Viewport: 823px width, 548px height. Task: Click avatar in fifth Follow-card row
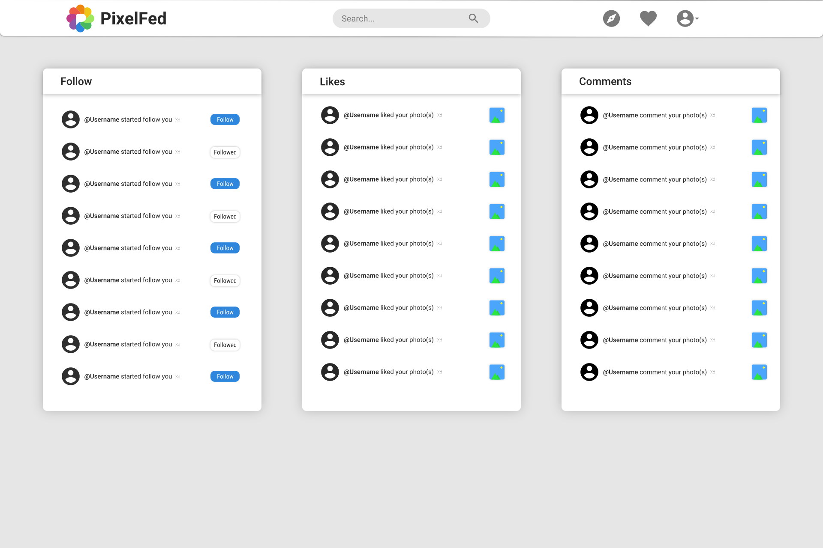(71, 248)
